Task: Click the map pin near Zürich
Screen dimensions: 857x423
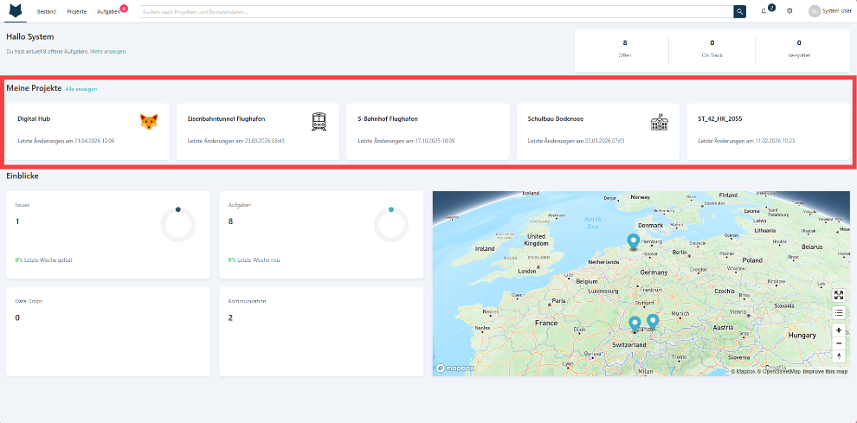Action: point(653,322)
